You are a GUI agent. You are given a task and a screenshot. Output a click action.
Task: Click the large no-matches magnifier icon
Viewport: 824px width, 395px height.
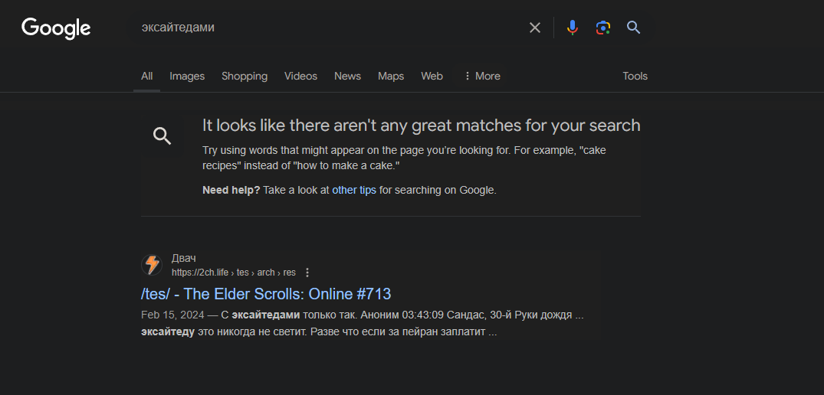click(x=162, y=136)
